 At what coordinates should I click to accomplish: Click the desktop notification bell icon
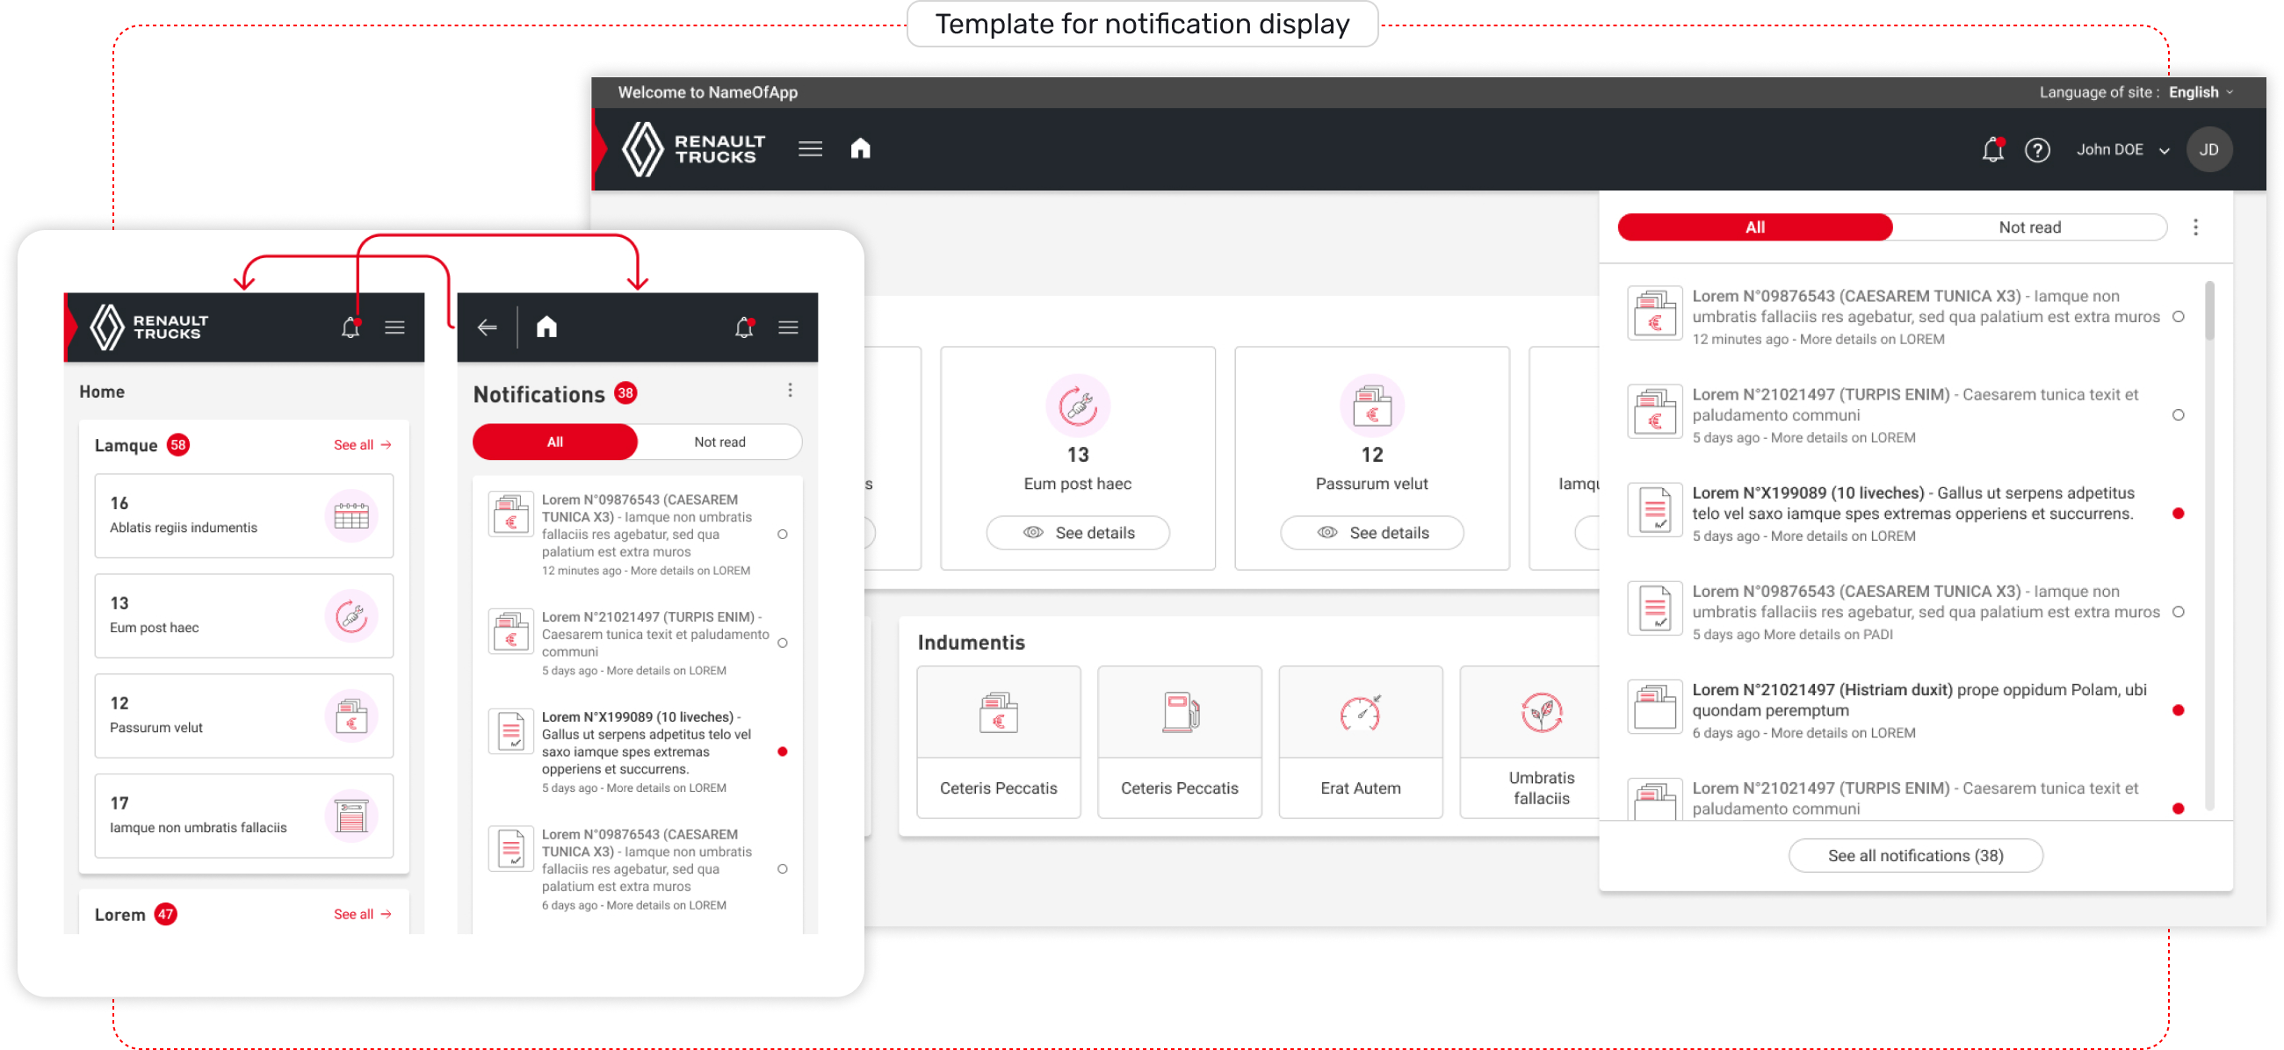click(1991, 150)
